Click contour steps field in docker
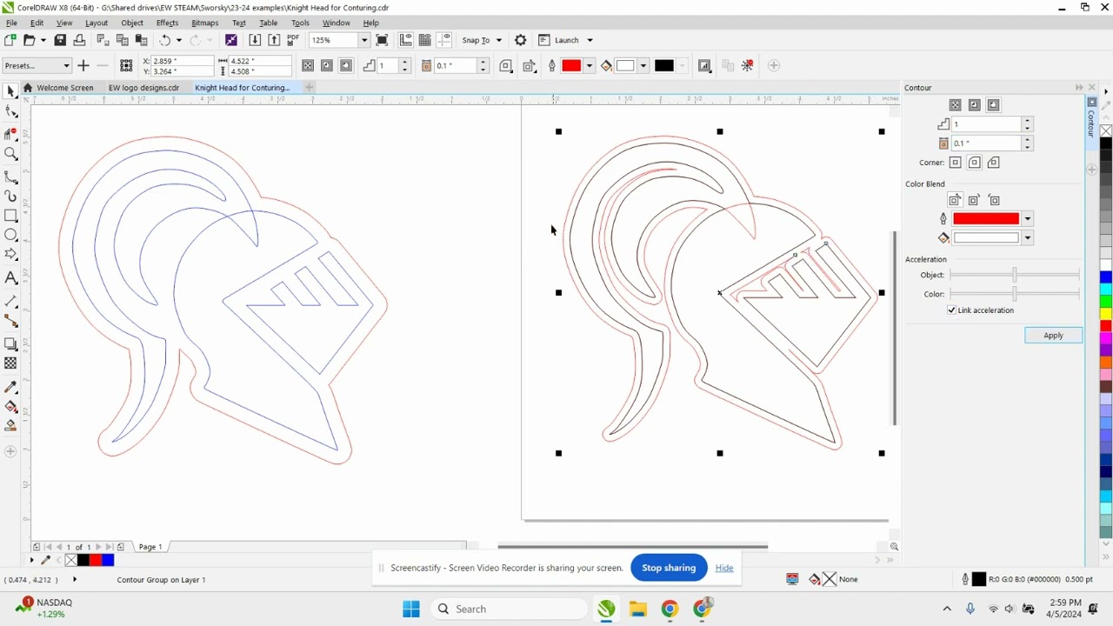Image resolution: width=1113 pixels, height=626 pixels. [x=986, y=124]
